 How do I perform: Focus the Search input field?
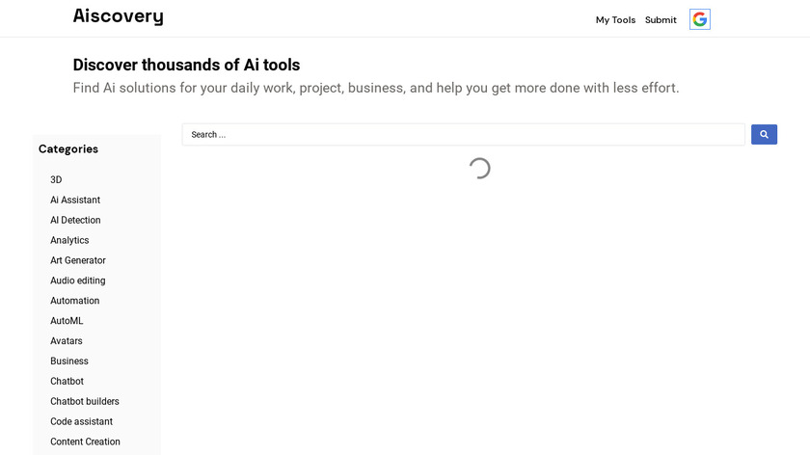point(463,135)
